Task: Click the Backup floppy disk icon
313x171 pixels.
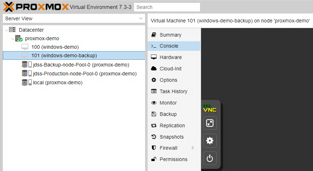Action: 154,114
